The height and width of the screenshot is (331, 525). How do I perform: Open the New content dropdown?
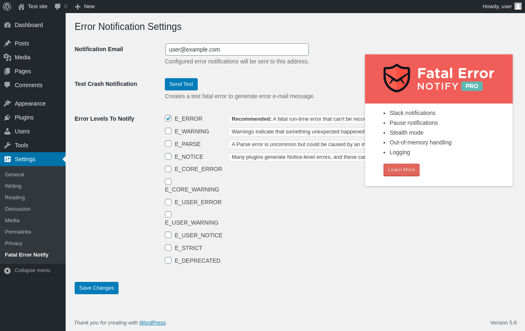85,7
